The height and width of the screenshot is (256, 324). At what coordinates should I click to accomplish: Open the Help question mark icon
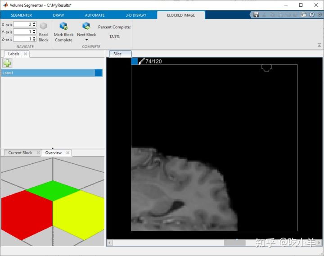(x=312, y=15)
